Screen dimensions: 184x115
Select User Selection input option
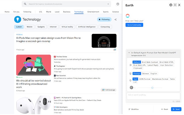166,65
